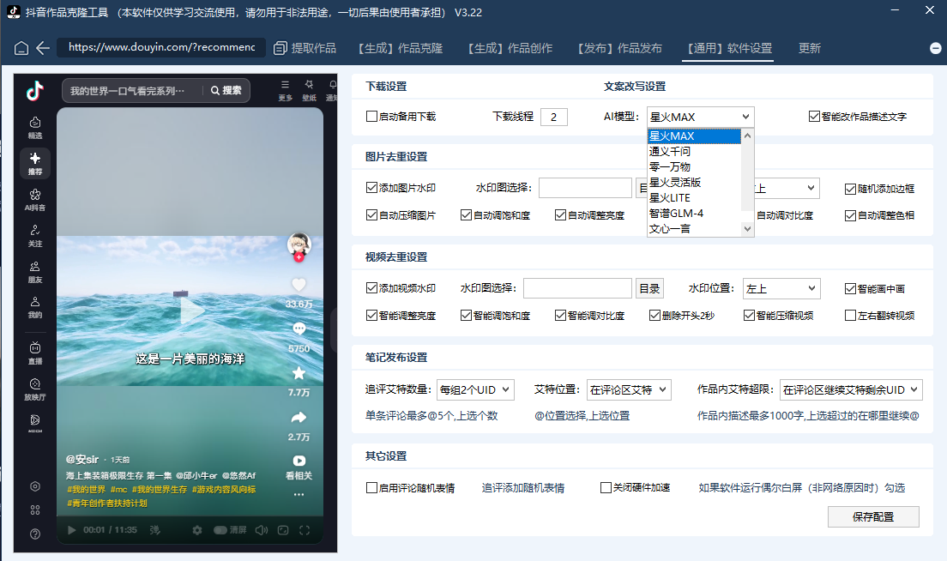Favorite the video with the star icon
The height and width of the screenshot is (561, 947).
click(x=299, y=373)
